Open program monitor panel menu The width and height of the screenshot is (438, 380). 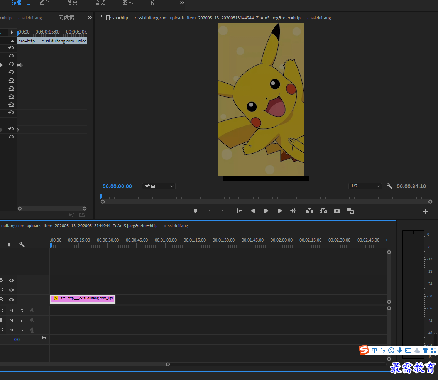(337, 18)
